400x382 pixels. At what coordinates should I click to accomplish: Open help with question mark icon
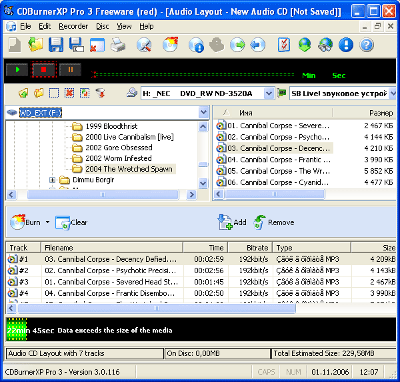pyautogui.click(x=367, y=45)
